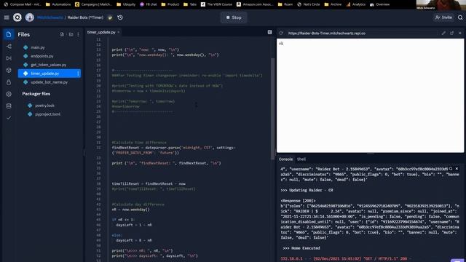
Task: Click 'timeTillReset = findNextReset - now' code line
Action: [x=149, y=183]
